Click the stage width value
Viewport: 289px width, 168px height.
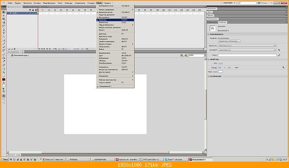220,68
